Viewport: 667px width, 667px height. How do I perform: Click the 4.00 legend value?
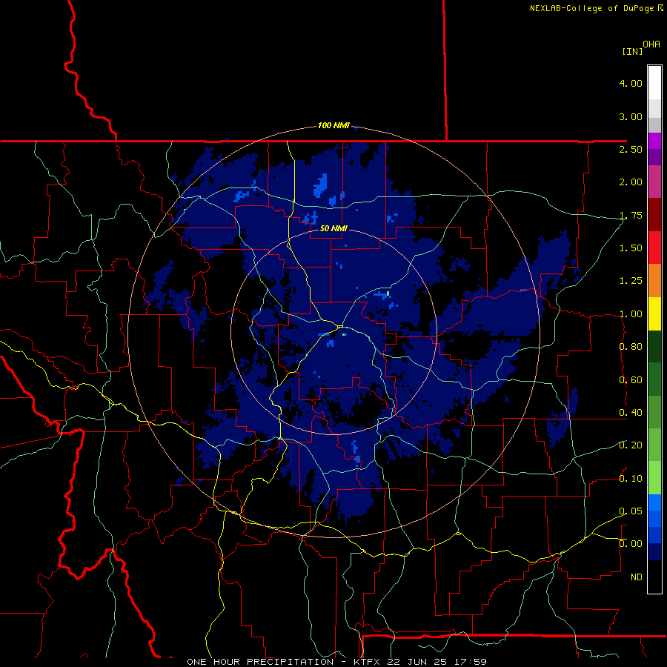coord(631,83)
